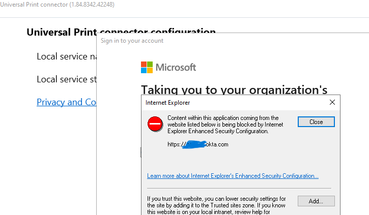Open the Privacy and Cookies link
The image size is (369, 215).
click(67, 102)
